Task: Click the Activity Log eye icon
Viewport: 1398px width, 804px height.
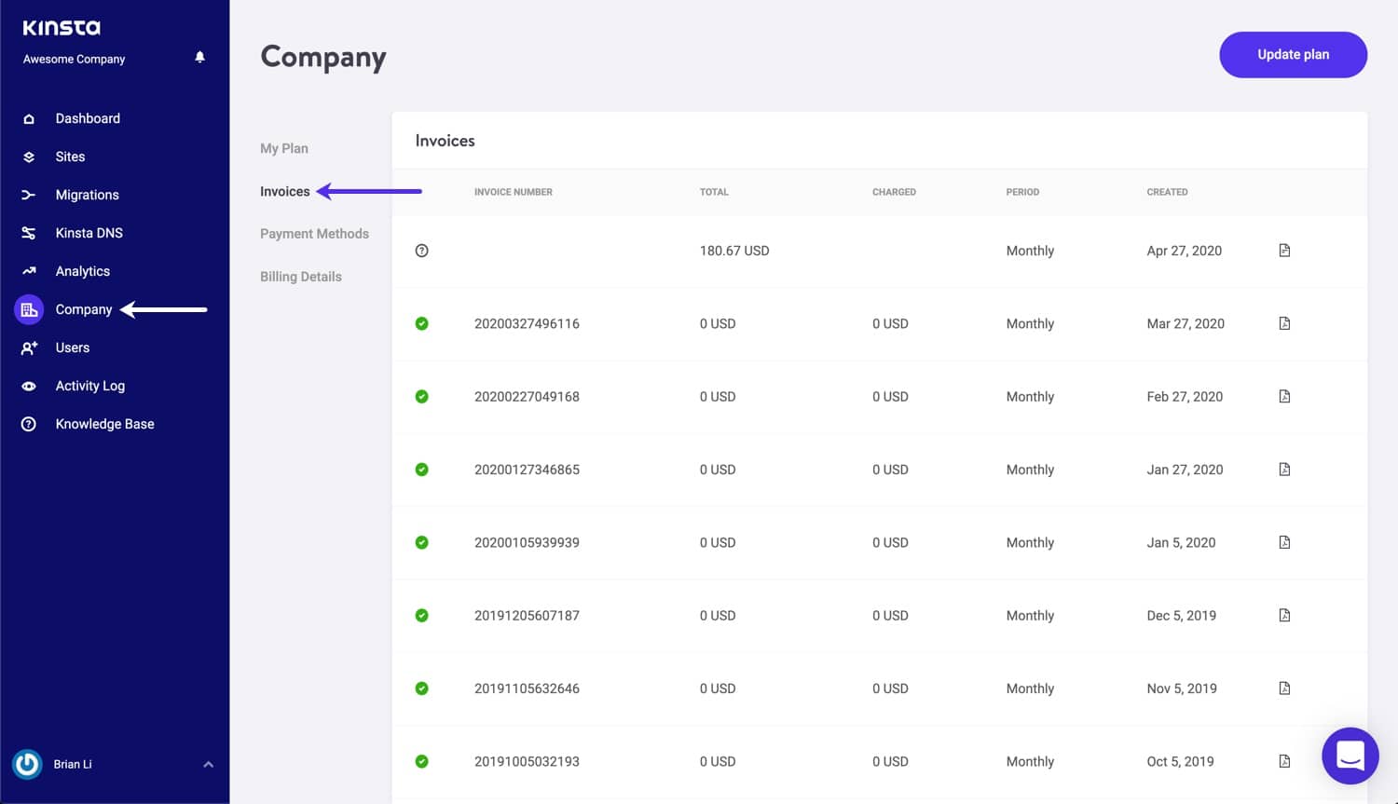Action: [x=29, y=387]
